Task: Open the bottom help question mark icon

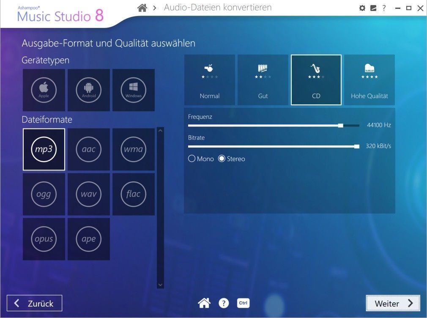Action: [x=224, y=303]
